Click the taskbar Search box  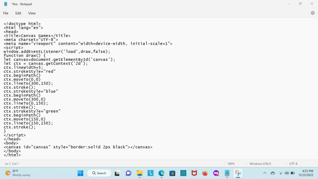[x=99, y=173]
